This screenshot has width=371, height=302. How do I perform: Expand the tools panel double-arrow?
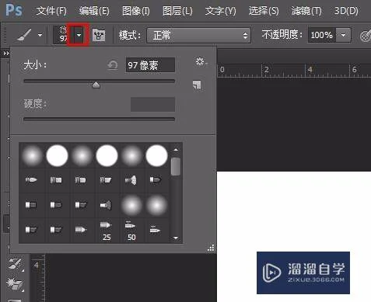(6, 54)
